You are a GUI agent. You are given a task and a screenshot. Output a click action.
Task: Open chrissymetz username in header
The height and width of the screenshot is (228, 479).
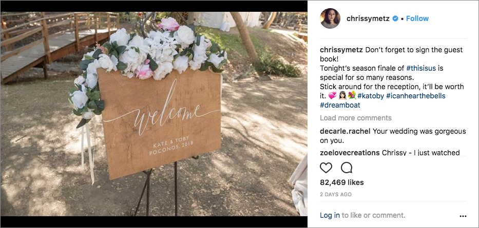(x=368, y=18)
